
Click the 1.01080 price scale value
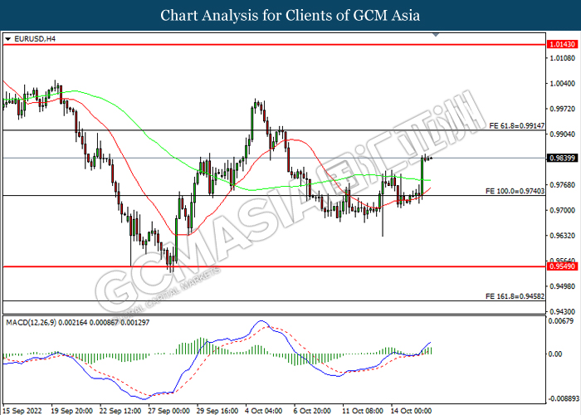point(563,58)
